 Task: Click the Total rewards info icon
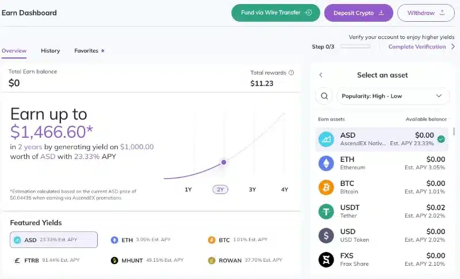point(291,72)
